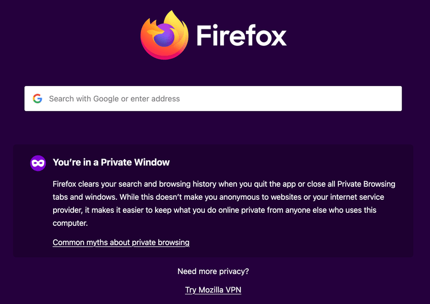
Task: Select the purple private browsing mask icon
Action: tap(38, 163)
